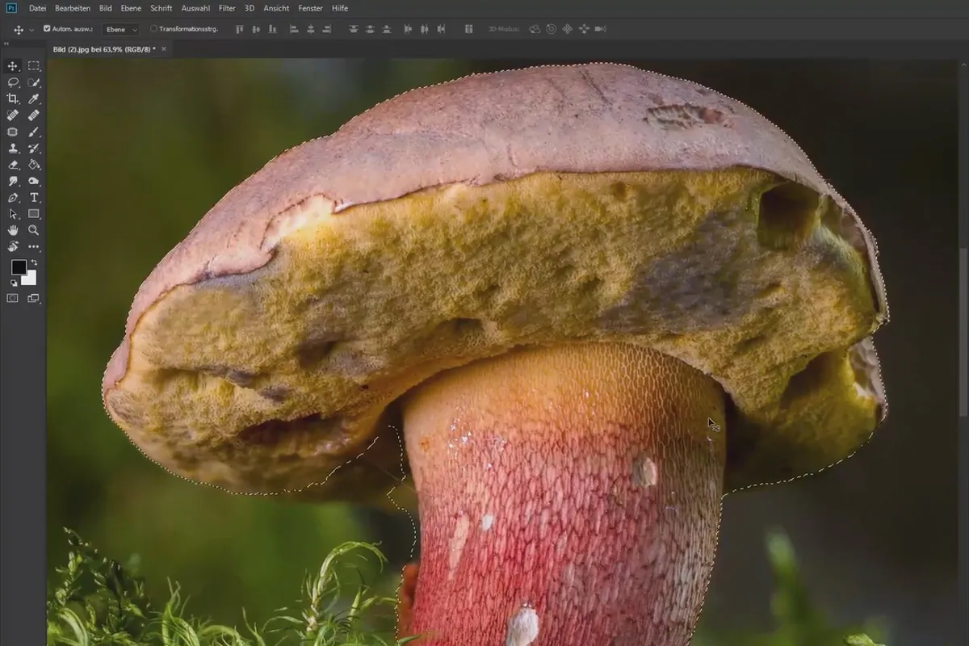The image size is (969, 646).
Task: Activate the Clone Stamp tool
Action: [13, 149]
